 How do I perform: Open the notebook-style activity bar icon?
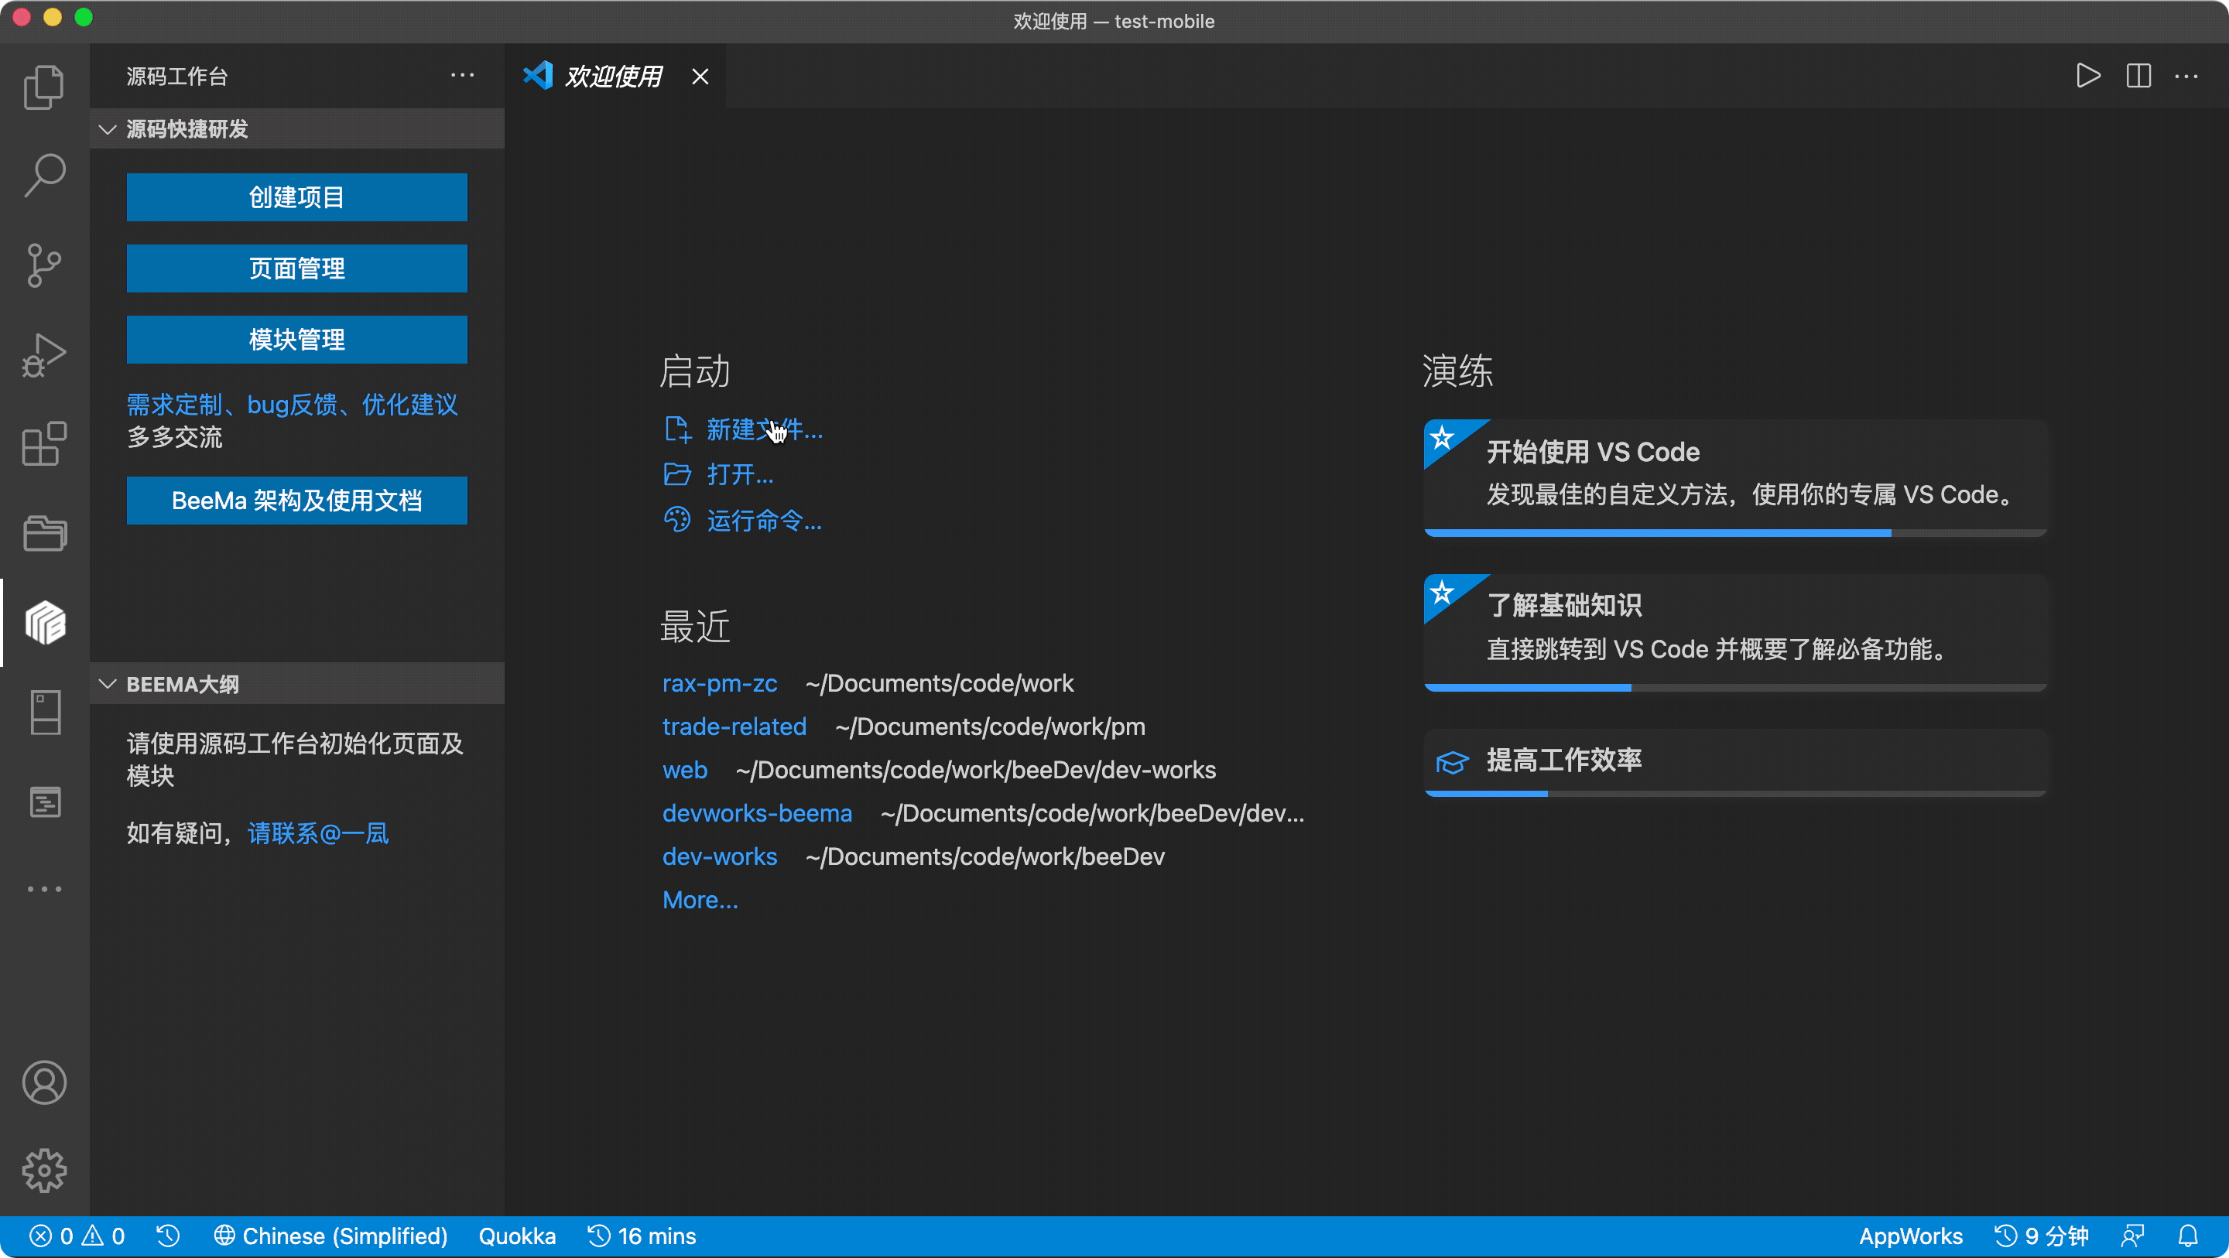(x=44, y=712)
